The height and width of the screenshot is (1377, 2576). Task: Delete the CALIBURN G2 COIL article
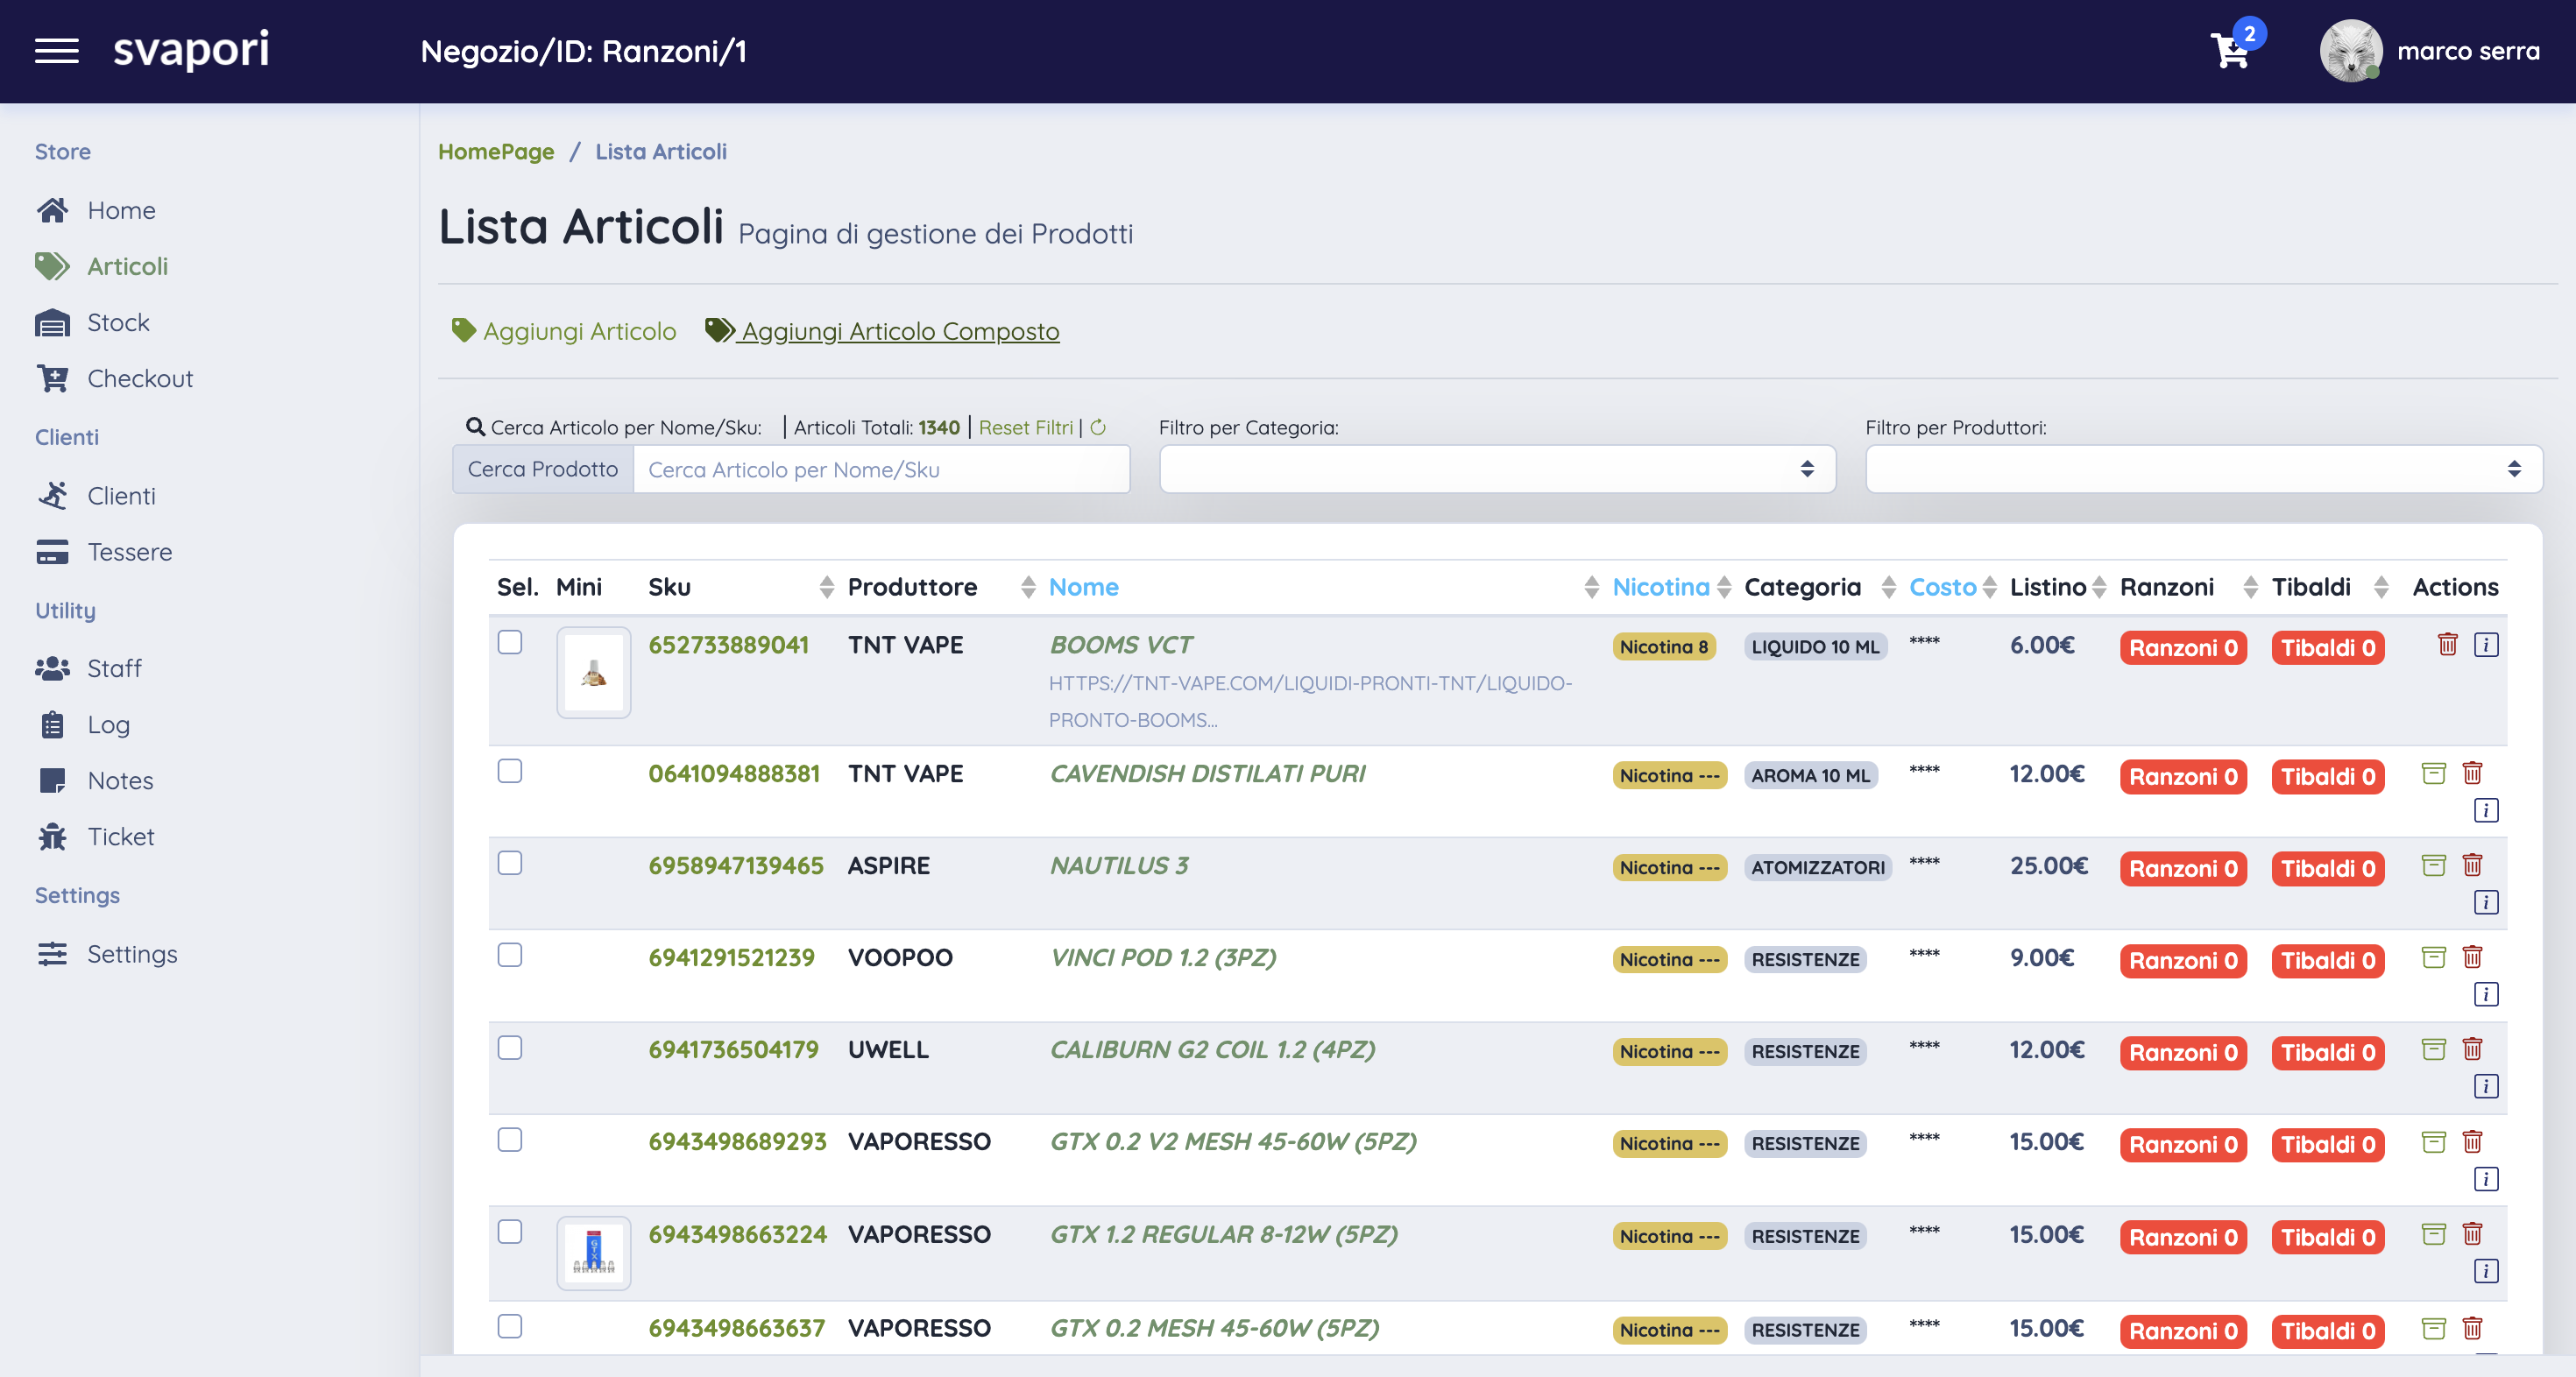tap(2472, 1049)
